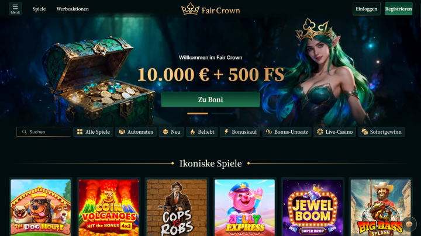This screenshot has height=236, width=421.
Task: Click the Einloggen button
Action: coord(366,9)
